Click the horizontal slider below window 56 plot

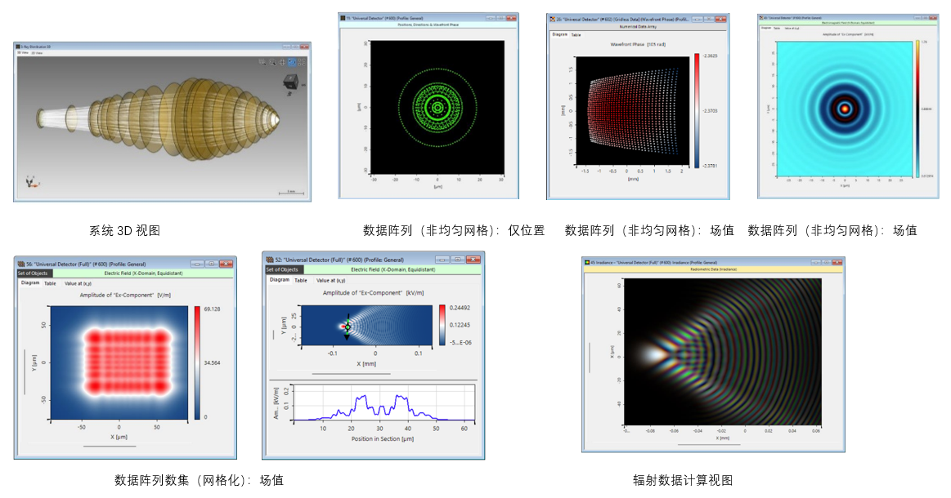pyautogui.click(x=110, y=447)
